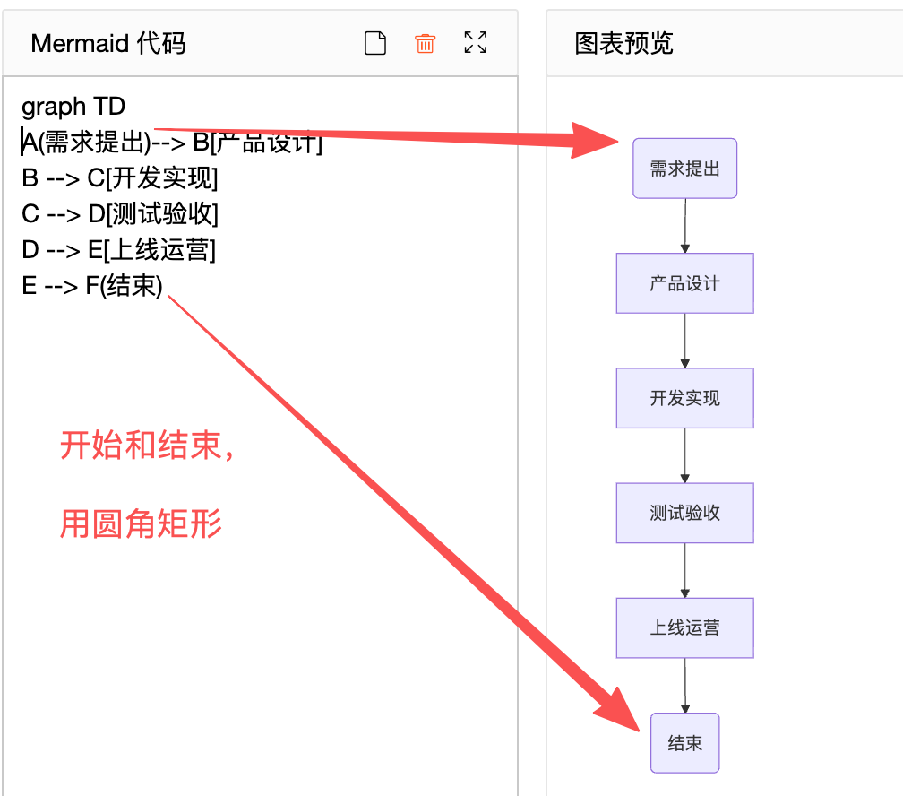Click the "Mermaid 代码" panel title

[108, 43]
